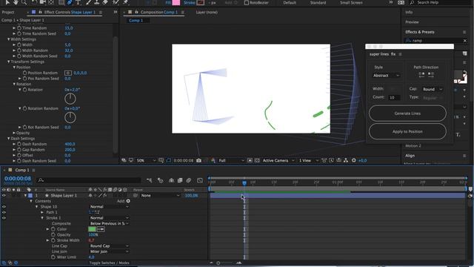
Task: Hide Shape Layer 1 with its eye
Action: point(4,196)
